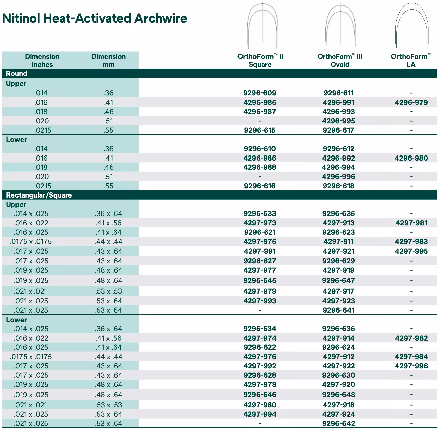
Task: Select part number 4296-985
Action: pyautogui.click(x=260, y=102)
